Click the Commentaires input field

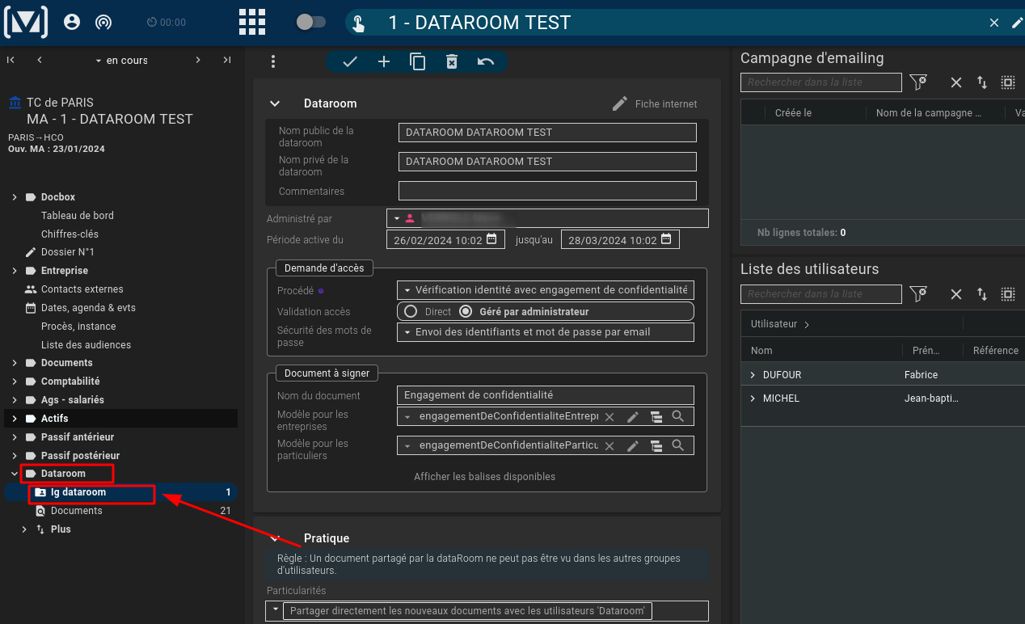[547, 191]
